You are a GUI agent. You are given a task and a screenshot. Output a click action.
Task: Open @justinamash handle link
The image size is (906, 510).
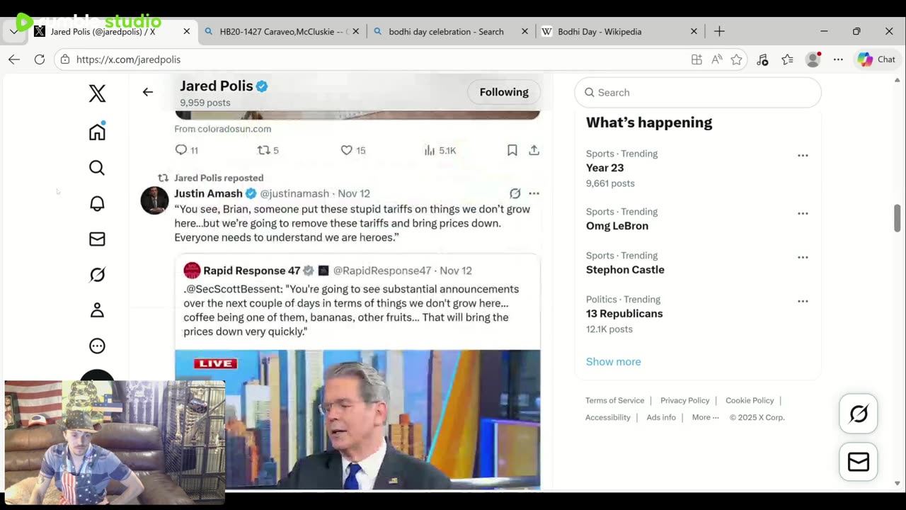tap(294, 193)
